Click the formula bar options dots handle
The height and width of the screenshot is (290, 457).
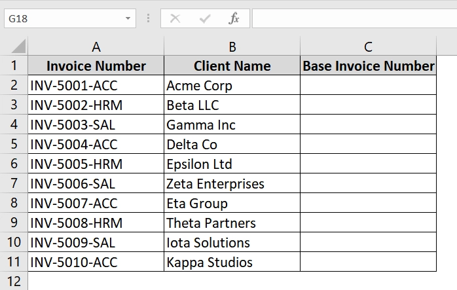click(x=149, y=18)
